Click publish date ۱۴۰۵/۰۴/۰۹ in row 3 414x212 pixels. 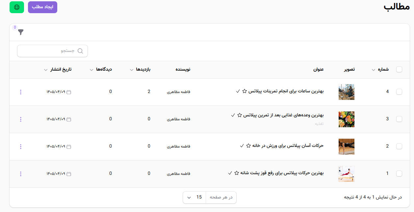pyautogui.click(x=56, y=119)
